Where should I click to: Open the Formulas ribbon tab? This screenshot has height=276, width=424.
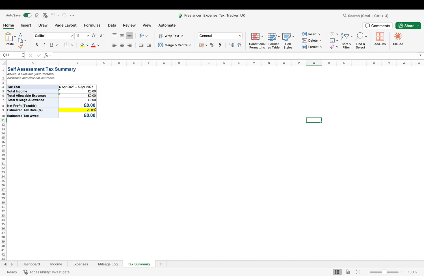92,25
